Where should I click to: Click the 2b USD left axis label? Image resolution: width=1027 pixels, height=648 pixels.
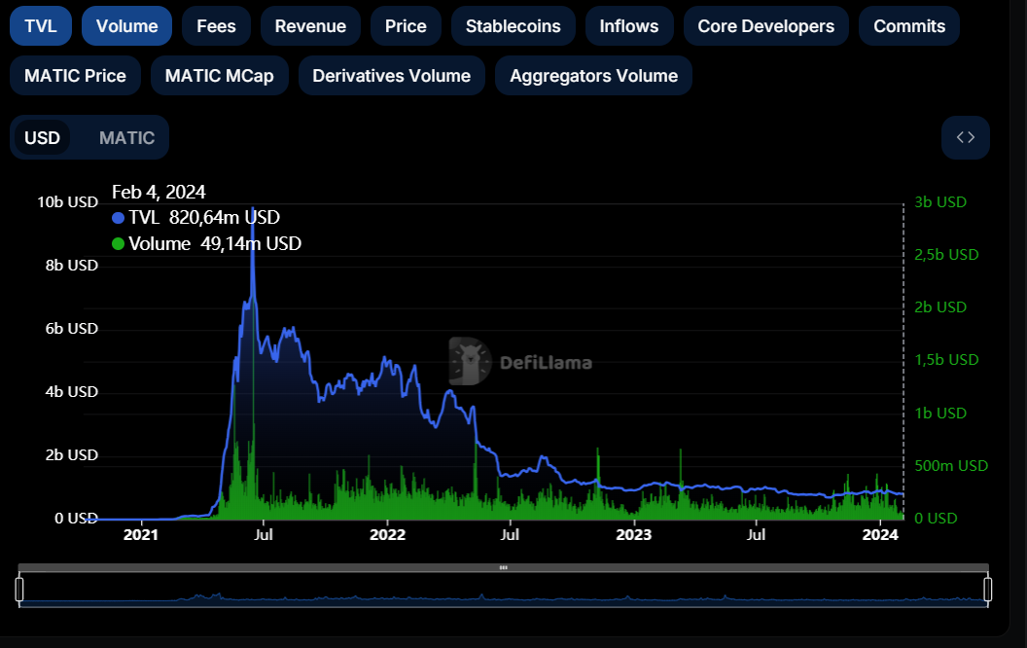click(x=71, y=454)
